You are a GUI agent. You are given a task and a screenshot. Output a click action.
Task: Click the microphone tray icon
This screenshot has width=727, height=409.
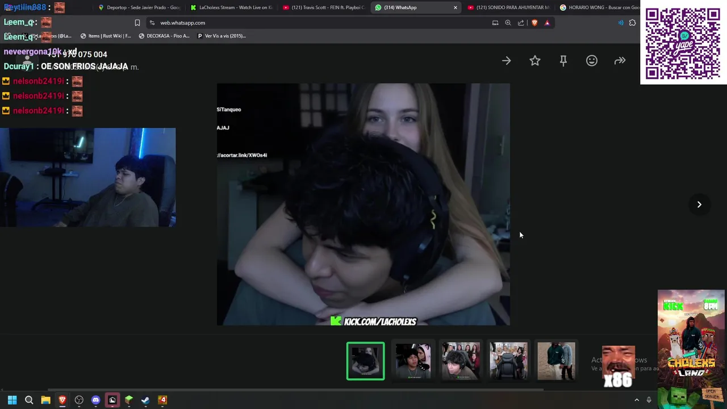649,400
